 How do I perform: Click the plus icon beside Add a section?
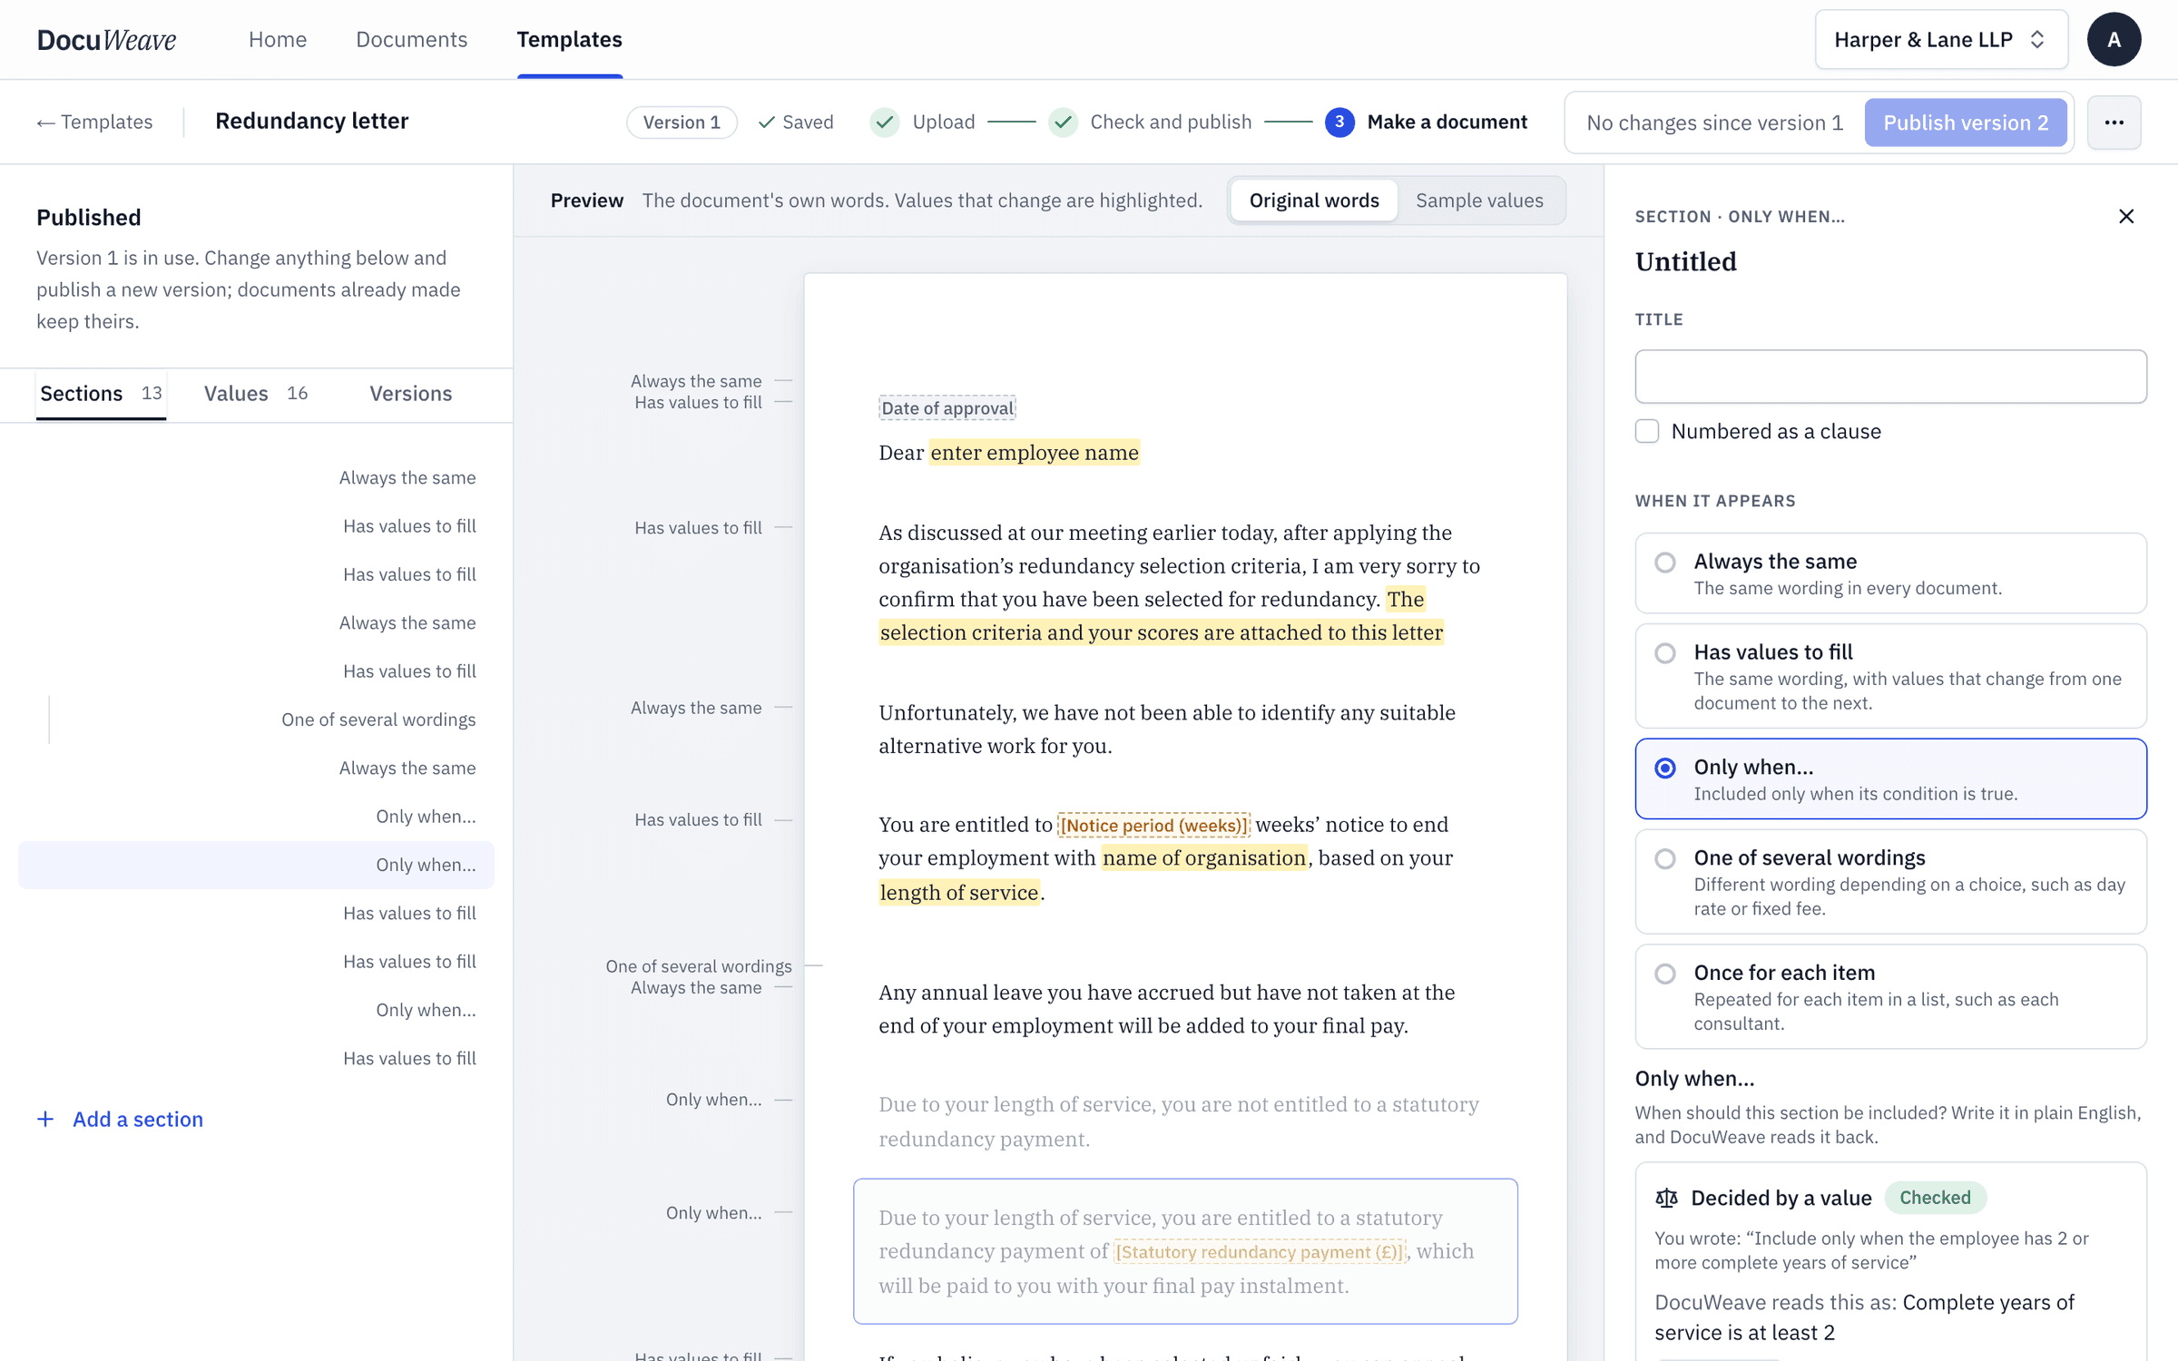point(45,1119)
